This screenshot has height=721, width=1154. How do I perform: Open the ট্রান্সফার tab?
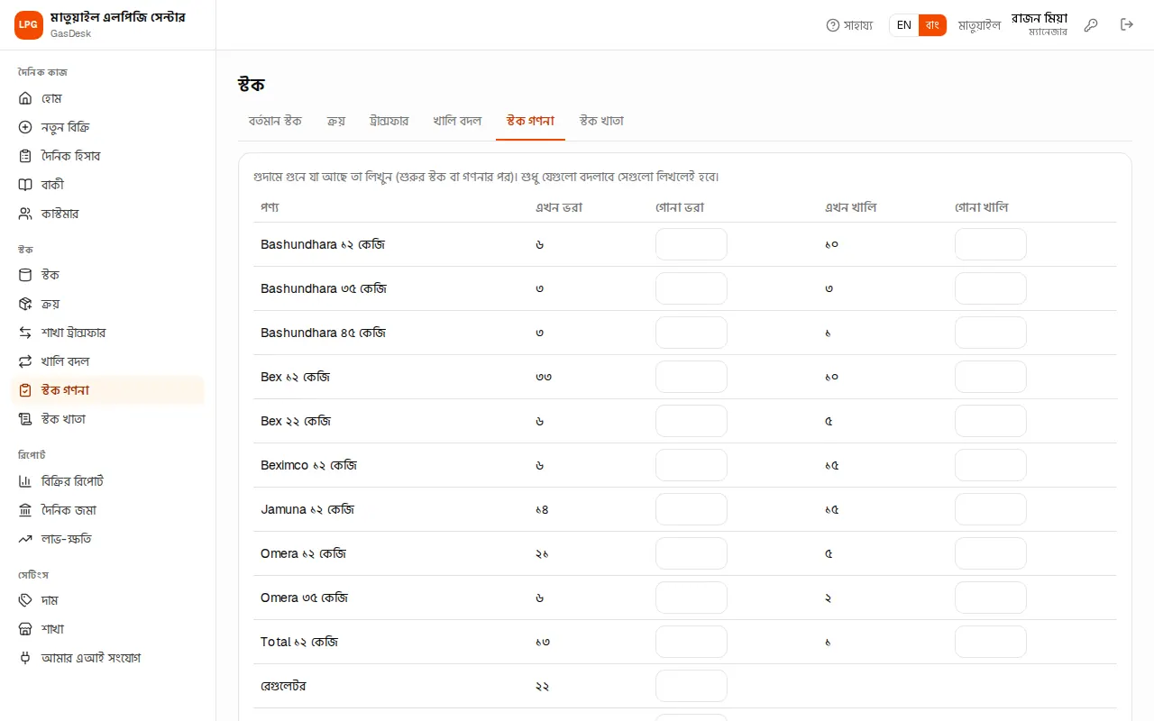(x=389, y=121)
